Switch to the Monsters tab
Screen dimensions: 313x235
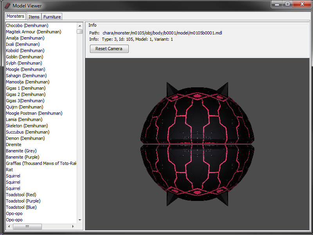(x=16, y=16)
